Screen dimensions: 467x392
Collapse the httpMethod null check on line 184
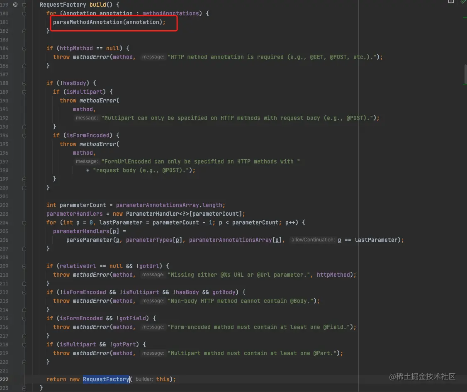(x=24, y=48)
